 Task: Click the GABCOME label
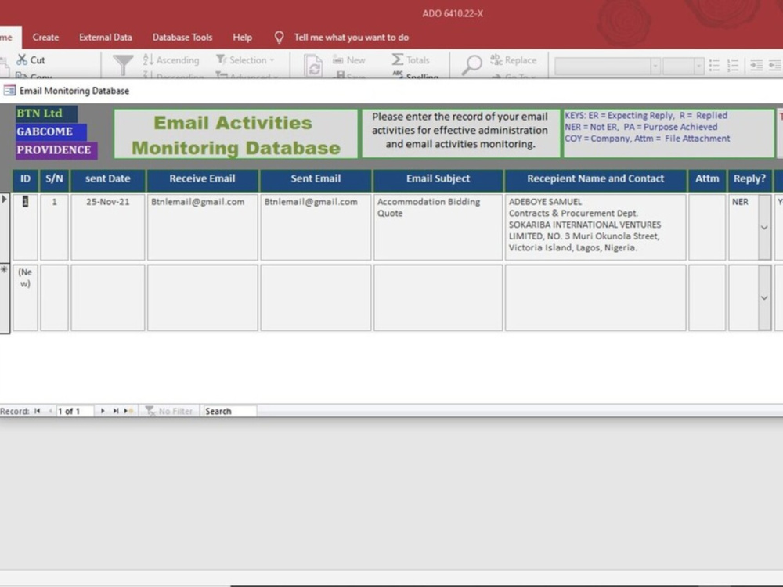pyautogui.click(x=51, y=131)
